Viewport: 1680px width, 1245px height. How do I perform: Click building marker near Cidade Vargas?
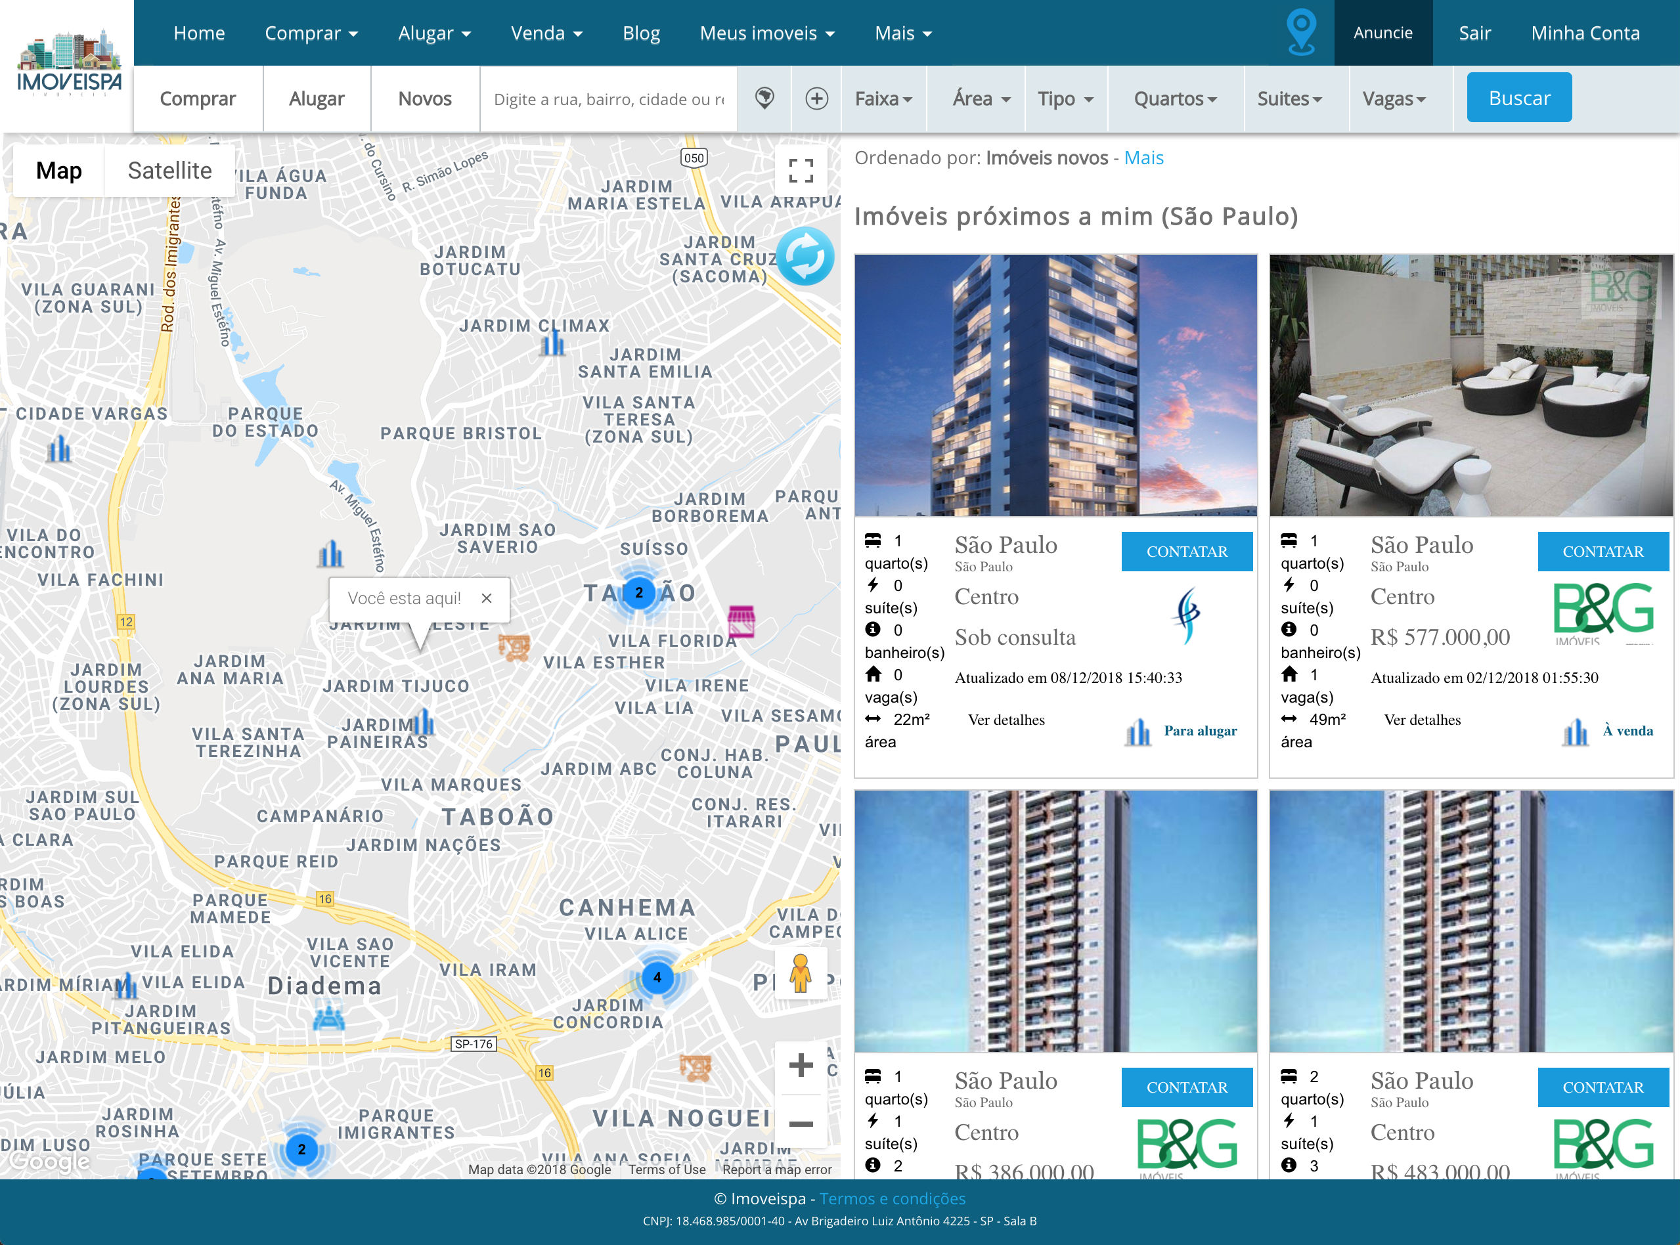pos(59,448)
